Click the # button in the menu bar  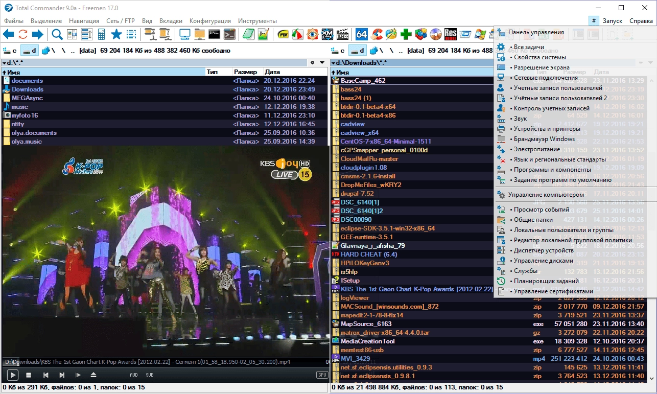click(594, 21)
